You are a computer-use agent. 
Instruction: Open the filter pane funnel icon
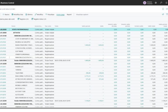167,14
